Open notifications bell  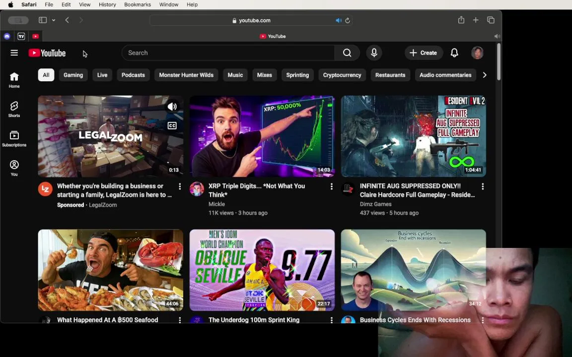(454, 53)
